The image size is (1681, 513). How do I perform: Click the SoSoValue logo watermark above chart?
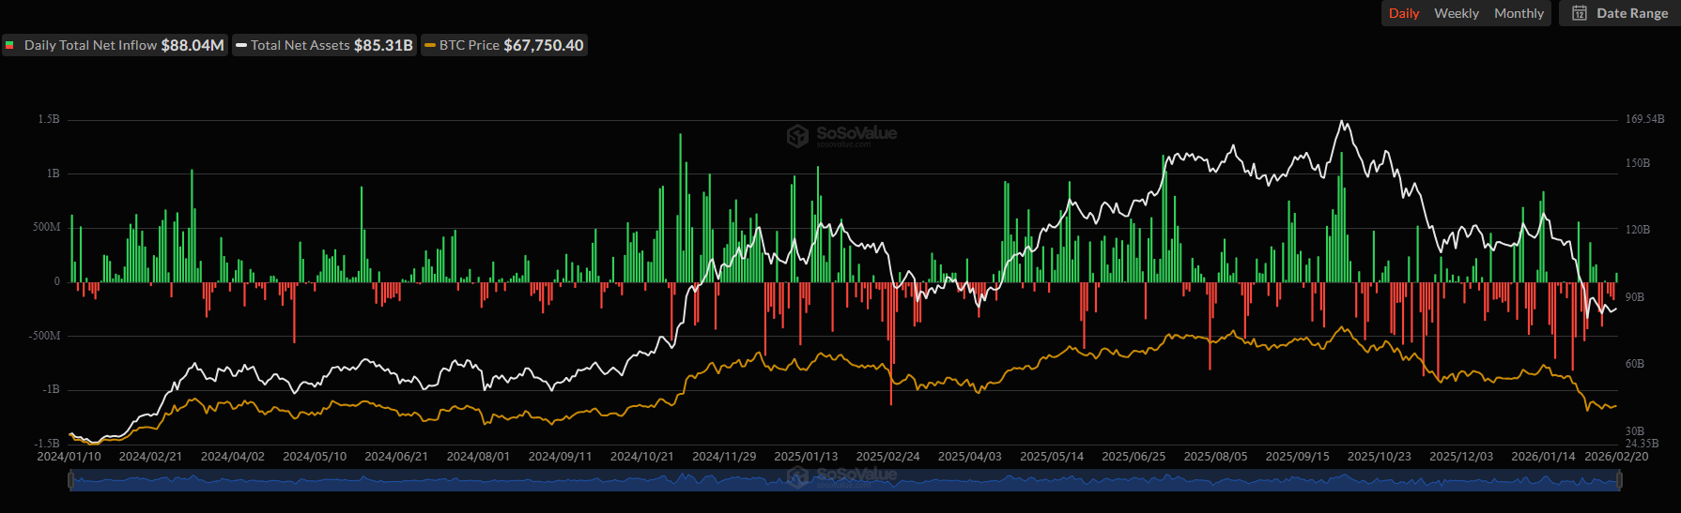coord(797,136)
